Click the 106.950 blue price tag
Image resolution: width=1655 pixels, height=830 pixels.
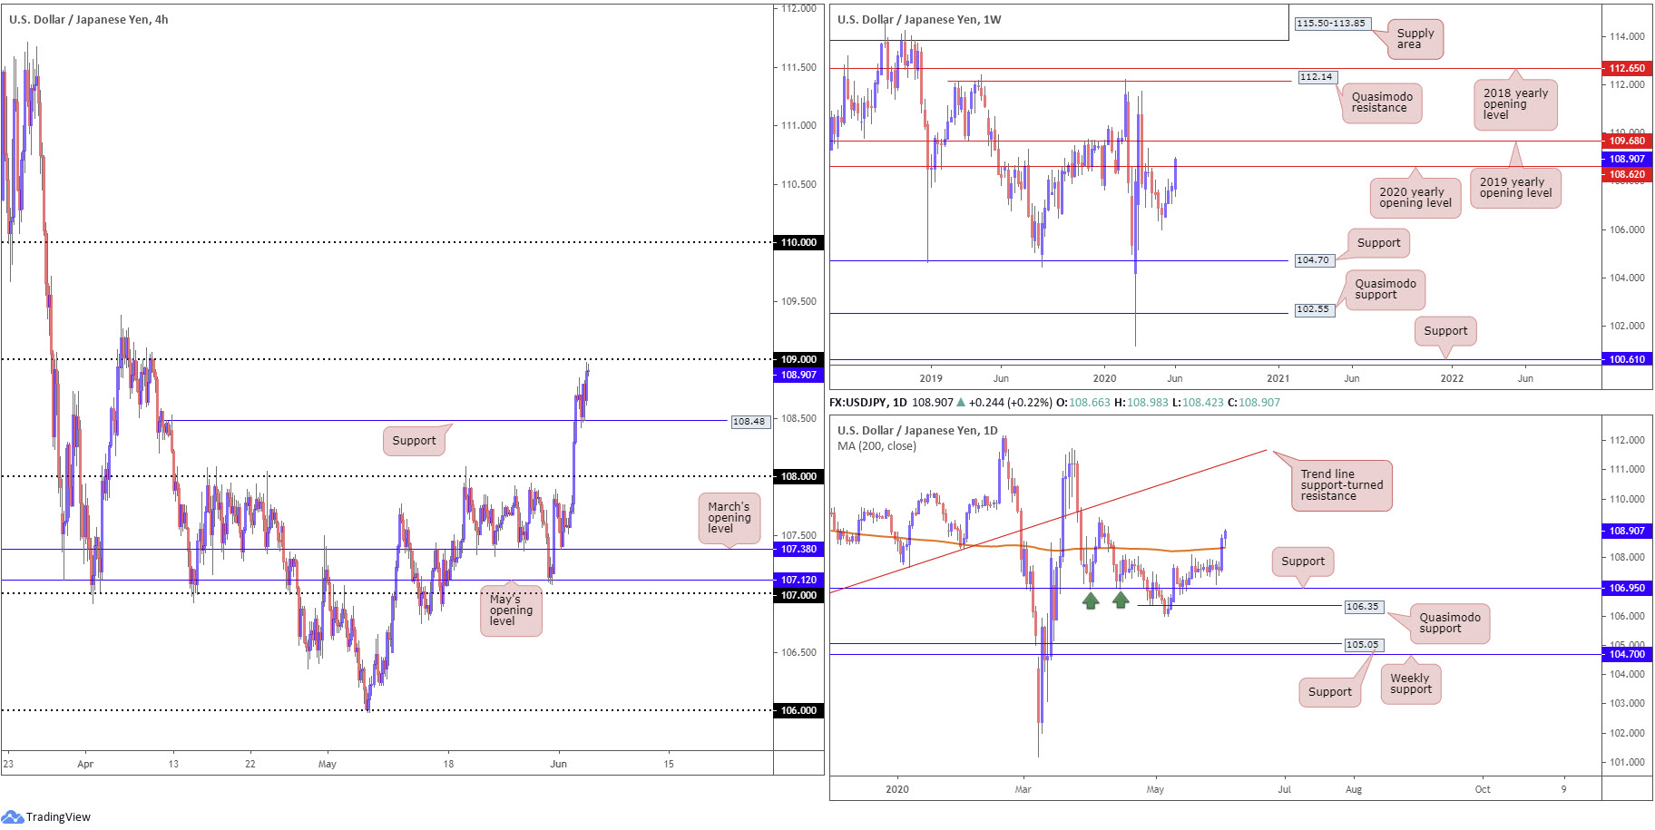pyautogui.click(x=1627, y=588)
